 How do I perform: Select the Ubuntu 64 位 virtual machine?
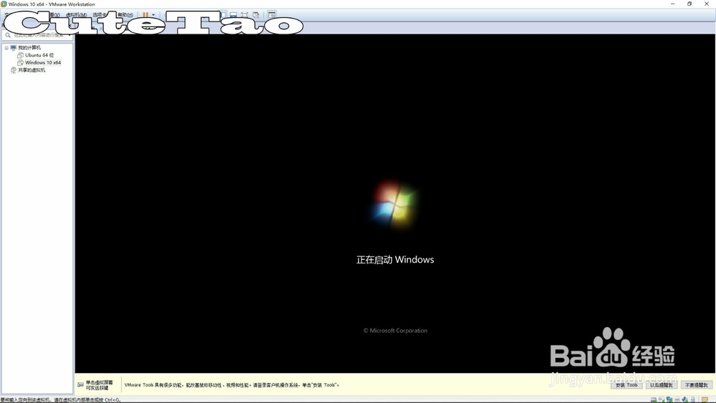pyautogui.click(x=39, y=55)
